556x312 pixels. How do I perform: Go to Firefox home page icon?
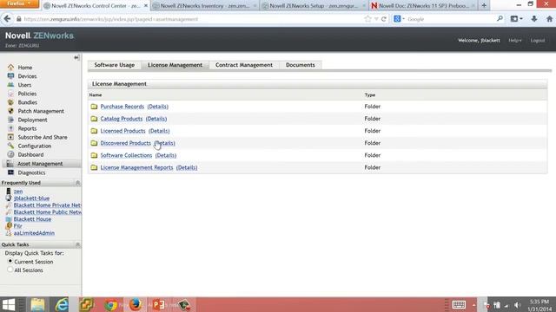549,19
